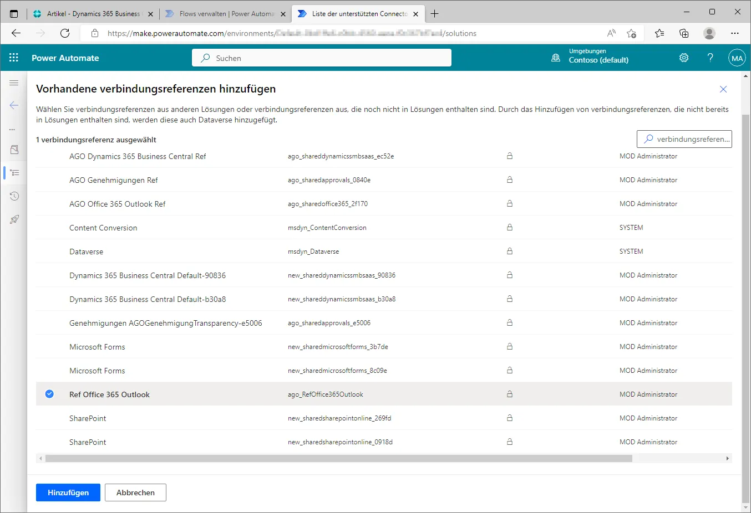
Task: Select SharePoint row ending 269fd
Action: 384,418
